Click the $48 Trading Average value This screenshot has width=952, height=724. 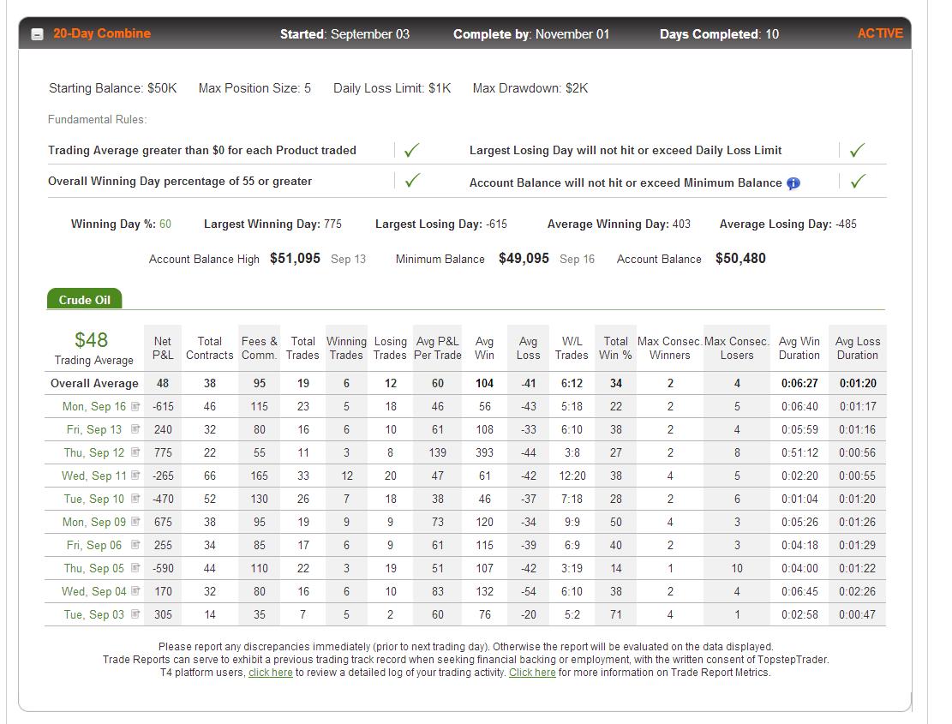pos(91,340)
